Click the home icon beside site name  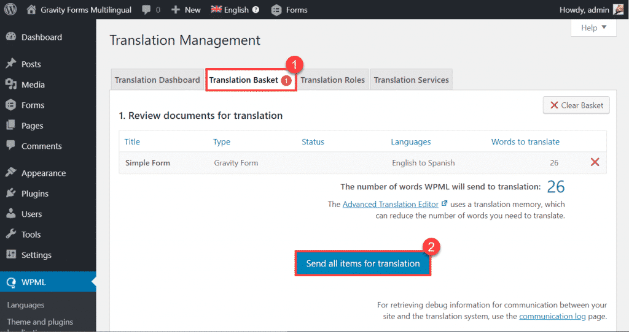(x=31, y=10)
